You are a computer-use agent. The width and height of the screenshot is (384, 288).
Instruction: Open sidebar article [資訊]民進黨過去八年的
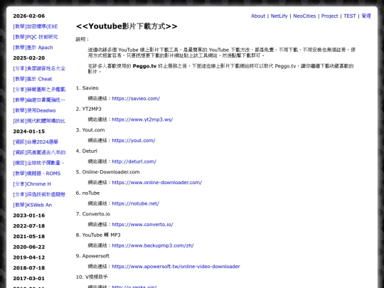39,152
